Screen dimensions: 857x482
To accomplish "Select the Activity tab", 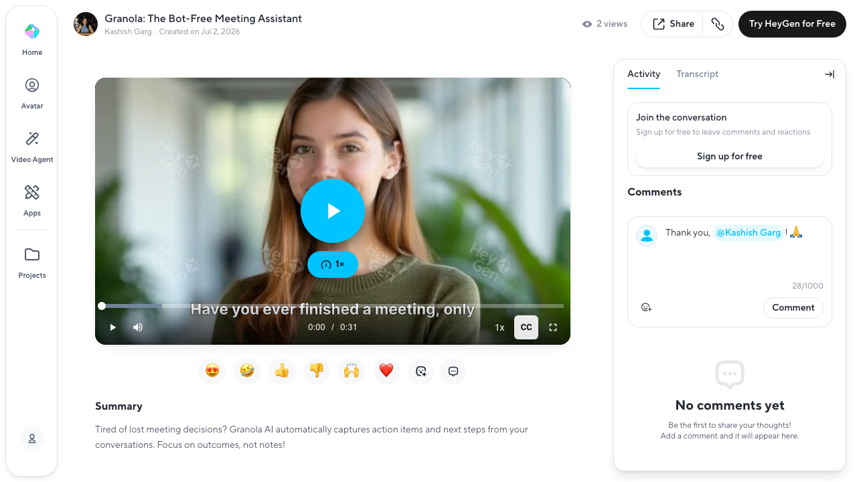I will [x=643, y=74].
